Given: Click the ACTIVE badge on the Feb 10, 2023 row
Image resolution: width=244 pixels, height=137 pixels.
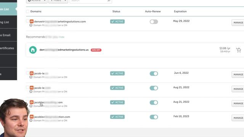Looking at the screenshot, I should click(117, 117).
